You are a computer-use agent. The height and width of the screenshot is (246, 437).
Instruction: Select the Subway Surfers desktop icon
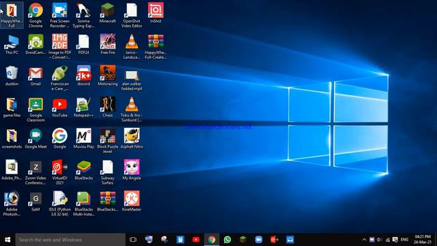tap(108, 172)
